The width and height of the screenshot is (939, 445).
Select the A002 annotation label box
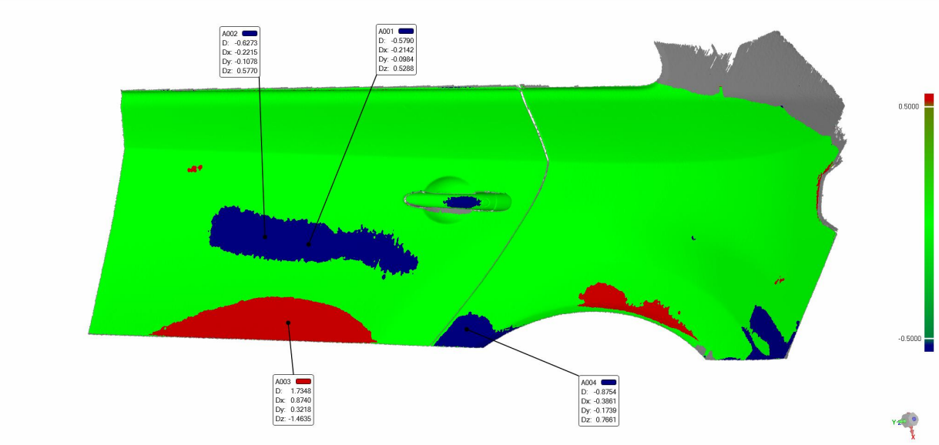tap(240, 52)
